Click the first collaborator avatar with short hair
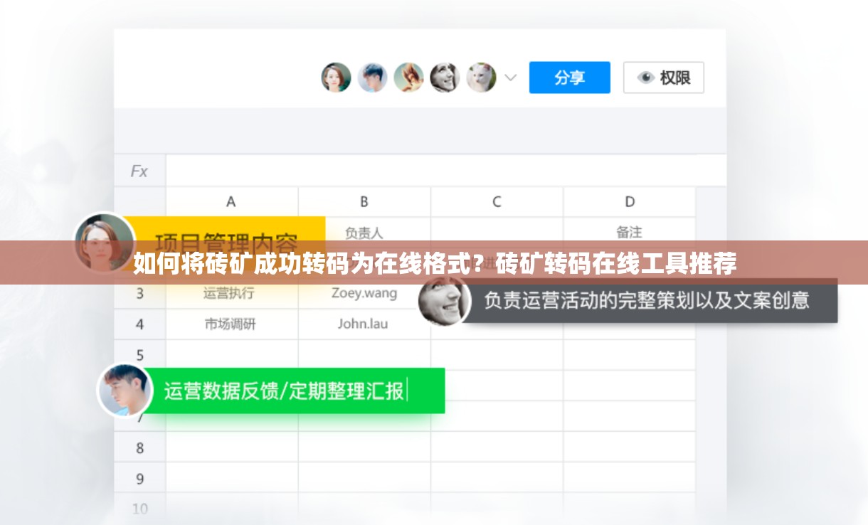This screenshot has height=525, width=868. [337, 78]
